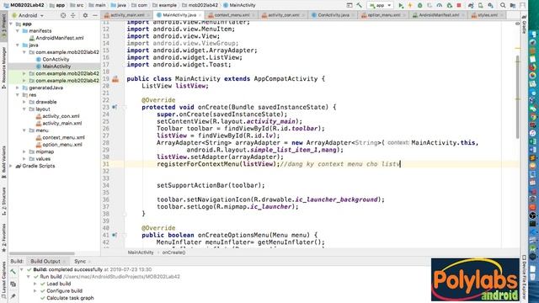
Task: Sync project with Gradle files icon
Action: 471,5
